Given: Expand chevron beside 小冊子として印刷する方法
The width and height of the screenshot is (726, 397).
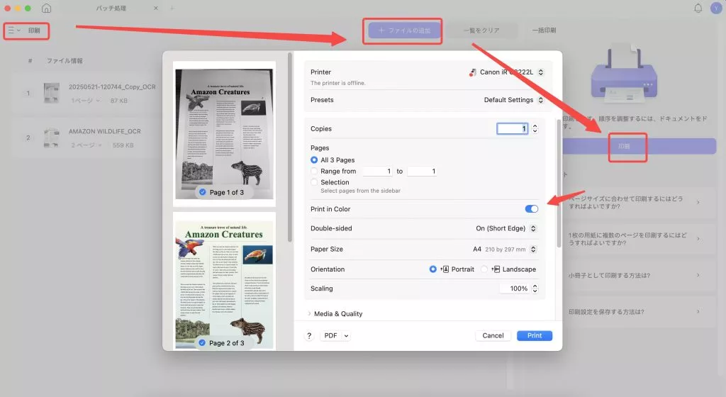Looking at the screenshot, I should tap(698, 275).
